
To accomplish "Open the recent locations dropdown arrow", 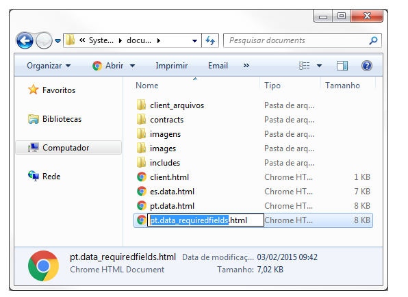I will [x=58, y=41].
